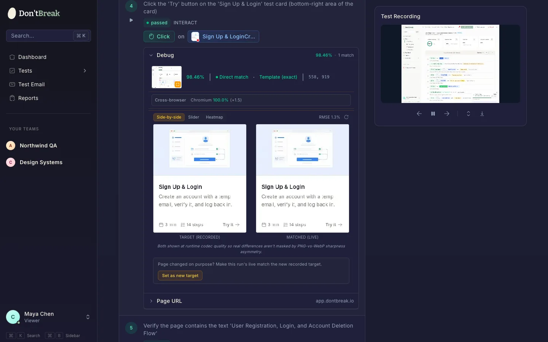Pause the test recording
The width and height of the screenshot is (548, 342).
(x=433, y=114)
